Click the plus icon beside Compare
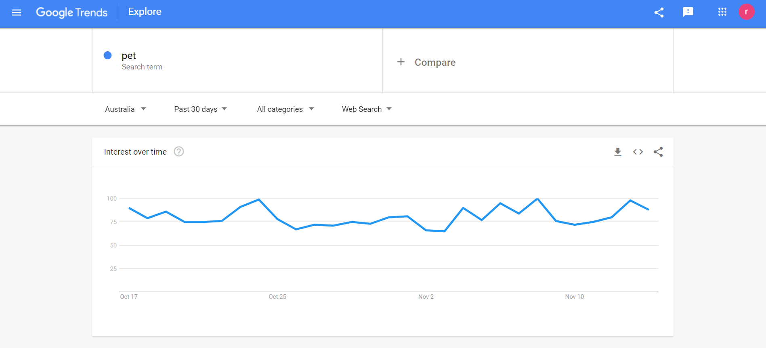Viewport: 766px width, 348px height. (x=401, y=62)
